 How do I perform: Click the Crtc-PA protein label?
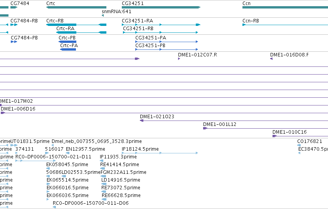pos(69,46)
